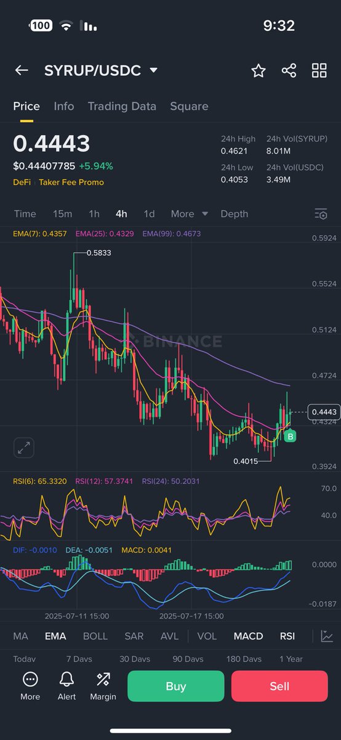Viewport: 341px width, 740px height.
Task: Expand chart to fullscreen
Action: click(24, 448)
